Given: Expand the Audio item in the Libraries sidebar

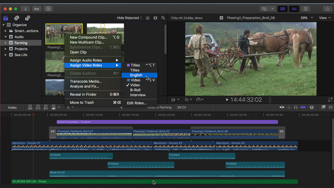Looking at the screenshot, I should [x=6, y=37].
